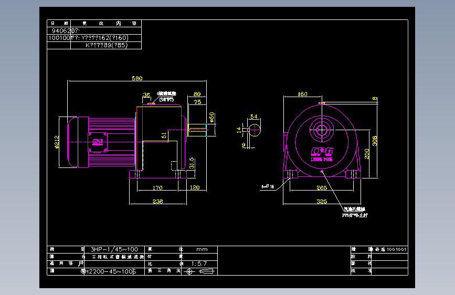Screen dimensions: 455x295
Task: Select the 36 dimension label
Action: (146, 95)
